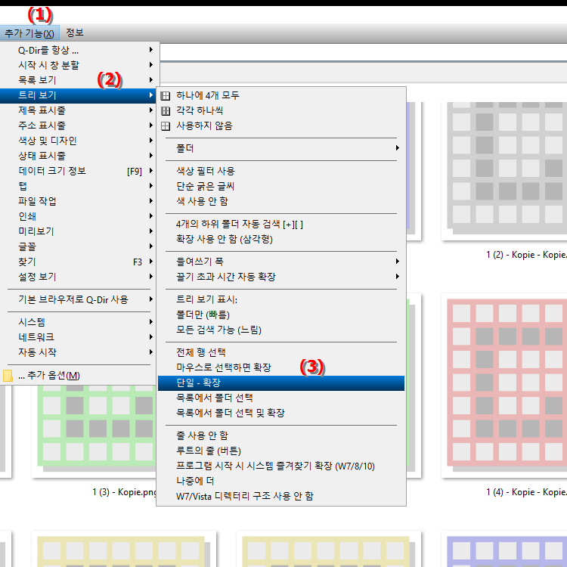
Task: Open the 찾기 F3 submenu
Action: tap(78, 262)
